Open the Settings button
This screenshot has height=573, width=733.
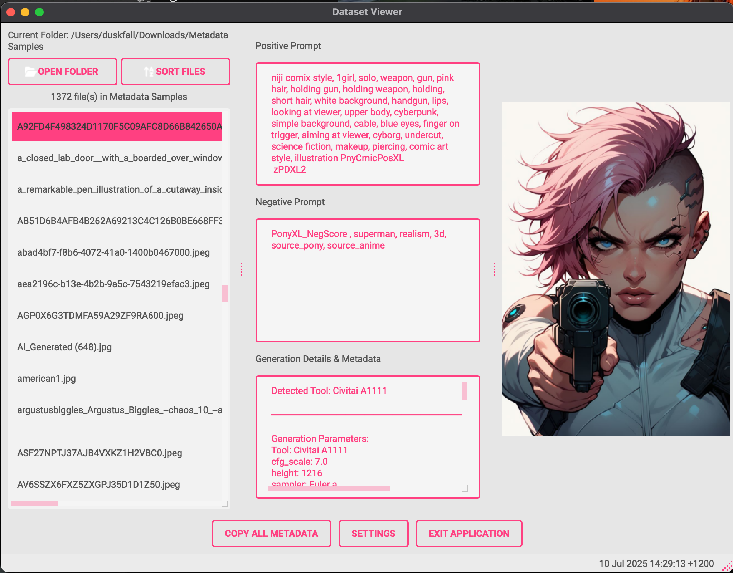[373, 533]
